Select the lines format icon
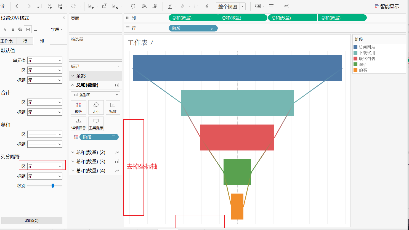This screenshot has height=230, width=409. click(x=36, y=29)
